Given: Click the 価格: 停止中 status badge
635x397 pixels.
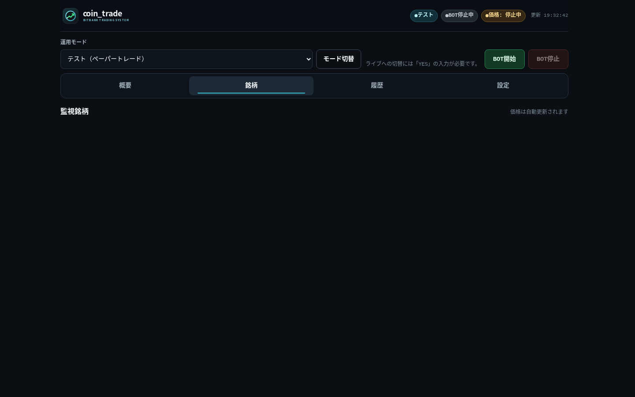Looking at the screenshot, I should 503,15.
